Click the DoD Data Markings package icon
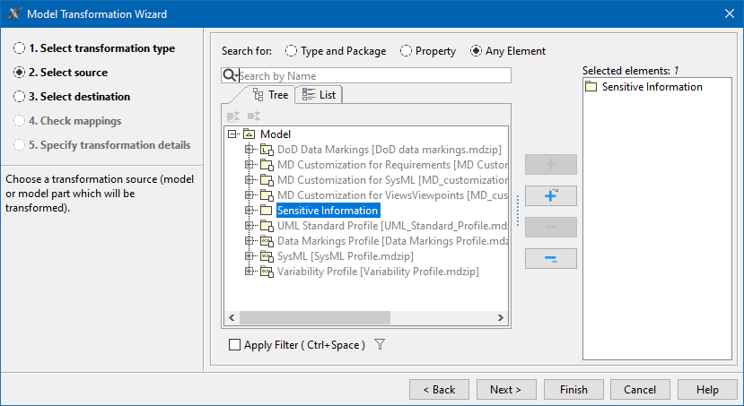Screen dimensions: 744x406 pos(267,150)
